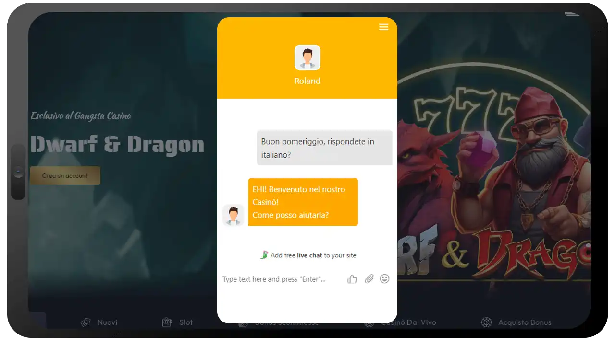Follow the 'Add free live chat to your site' link
Viewport: 615px width, 345px height.
coord(313,255)
